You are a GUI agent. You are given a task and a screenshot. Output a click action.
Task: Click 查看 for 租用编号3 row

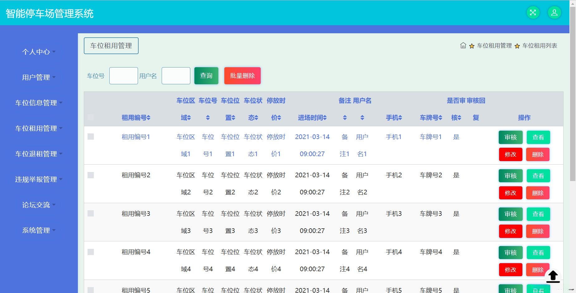pyautogui.click(x=538, y=214)
